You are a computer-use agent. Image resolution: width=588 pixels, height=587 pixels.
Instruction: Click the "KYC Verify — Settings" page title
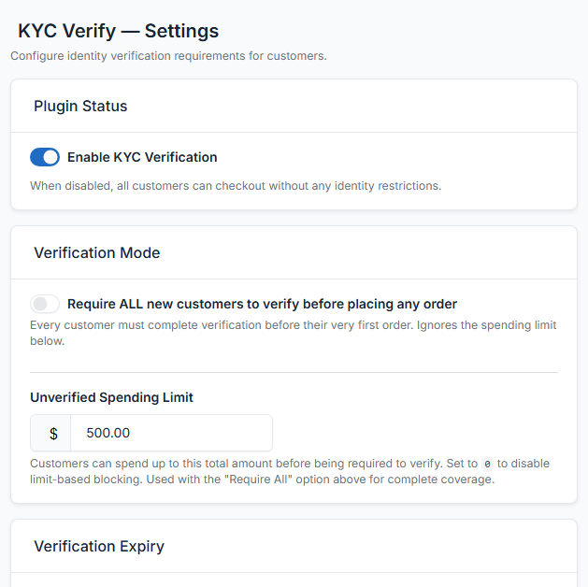(x=118, y=31)
